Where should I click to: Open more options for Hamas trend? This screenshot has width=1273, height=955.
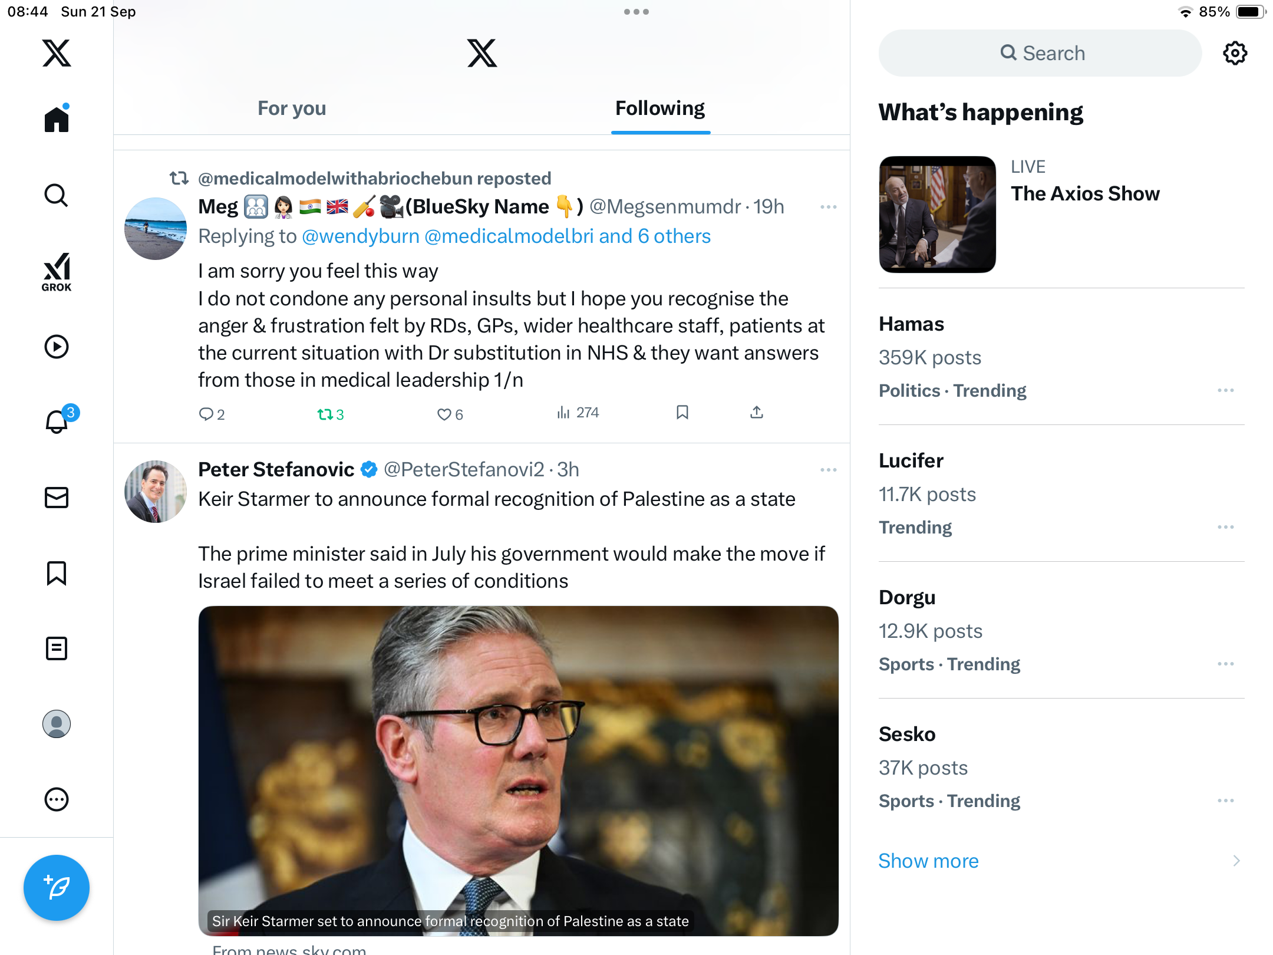(x=1225, y=390)
